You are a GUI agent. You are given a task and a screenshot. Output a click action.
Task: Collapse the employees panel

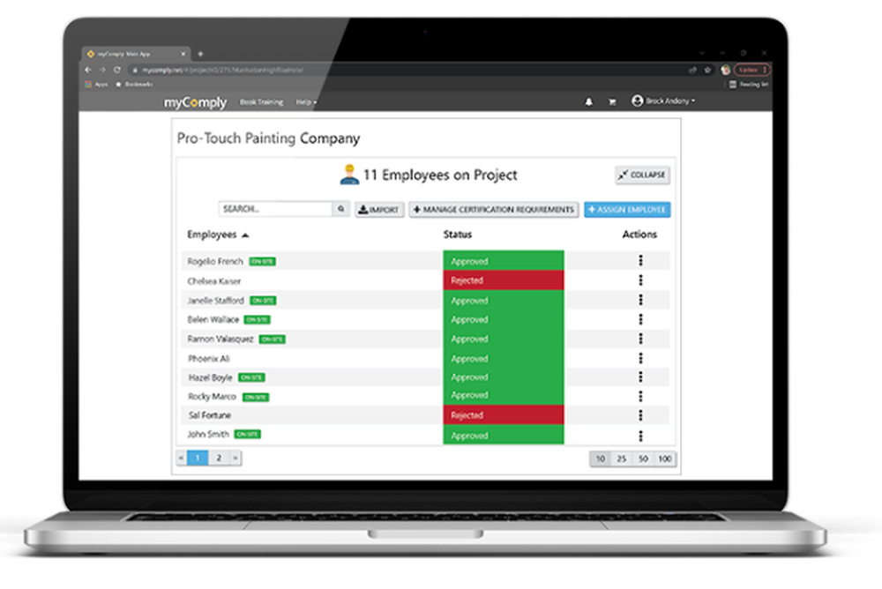[641, 175]
